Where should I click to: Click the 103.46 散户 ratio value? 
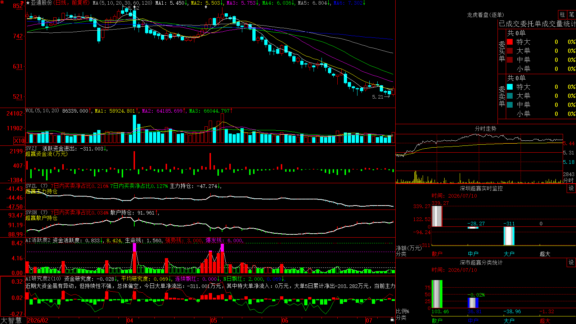click(440, 311)
